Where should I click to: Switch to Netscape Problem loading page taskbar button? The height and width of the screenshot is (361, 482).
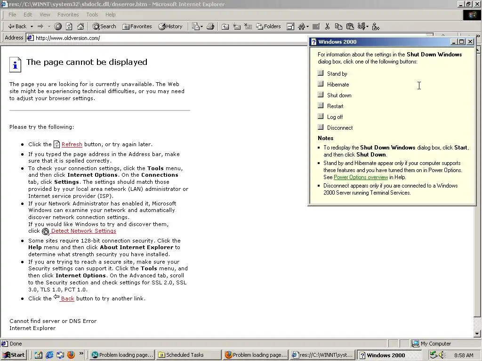122,355
